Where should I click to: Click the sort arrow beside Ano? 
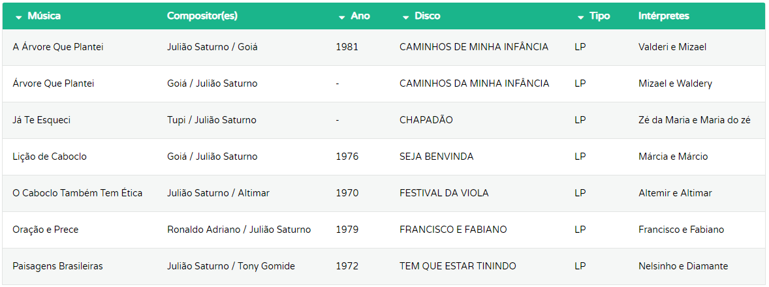coord(342,17)
